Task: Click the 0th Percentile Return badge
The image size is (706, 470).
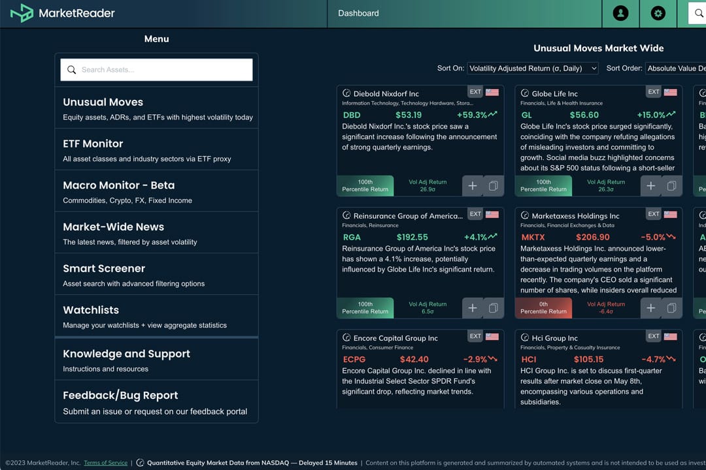Action: [x=543, y=308]
